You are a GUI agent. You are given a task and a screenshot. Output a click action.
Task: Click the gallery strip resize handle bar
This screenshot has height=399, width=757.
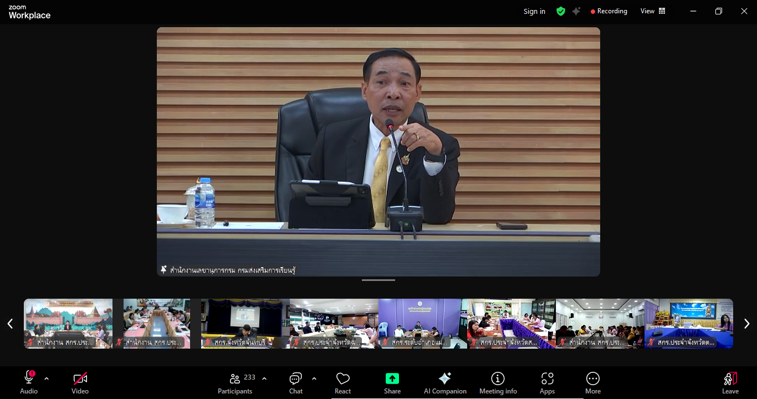[x=378, y=280]
